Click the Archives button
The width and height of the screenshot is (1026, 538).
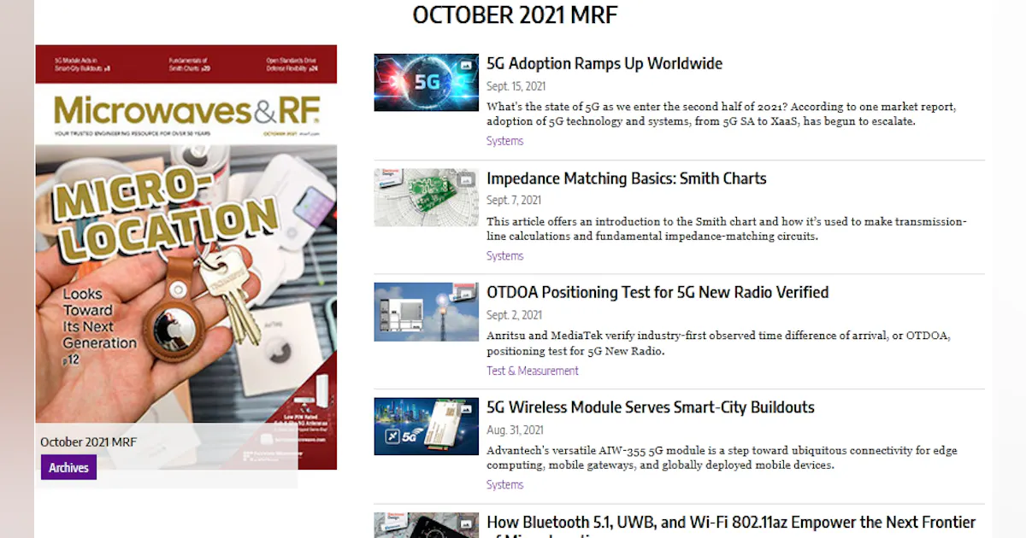point(68,467)
